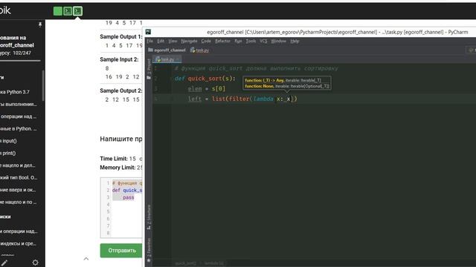Open the 'ы выполнения...' lesson in sidebar
Image resolution: width=476 pixels, height=267 pixels.
tap(19, 104)
